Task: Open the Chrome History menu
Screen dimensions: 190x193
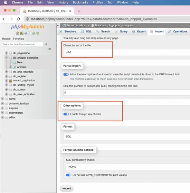Action: [x=63, y=2]
